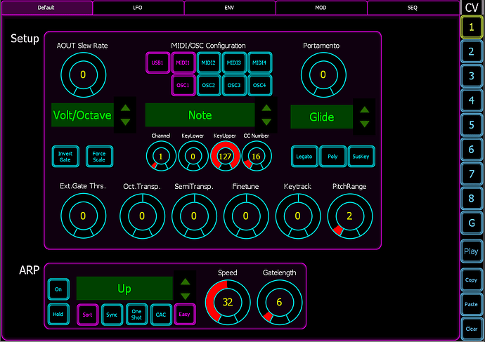Click the CC Number knob
Screen dimensions: 485x342
[257, 156]
